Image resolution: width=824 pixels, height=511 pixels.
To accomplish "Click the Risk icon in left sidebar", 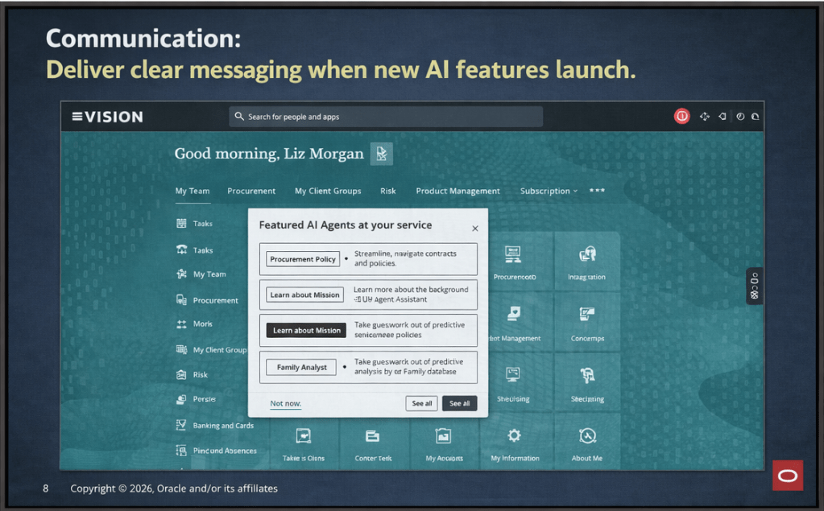I will click(x=181, y=375).
